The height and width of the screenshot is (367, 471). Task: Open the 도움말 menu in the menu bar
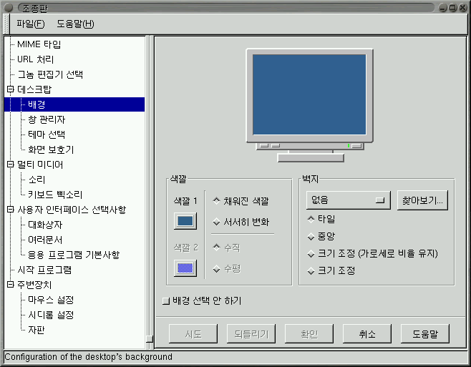pyautogui.click(x=75, y=24)
